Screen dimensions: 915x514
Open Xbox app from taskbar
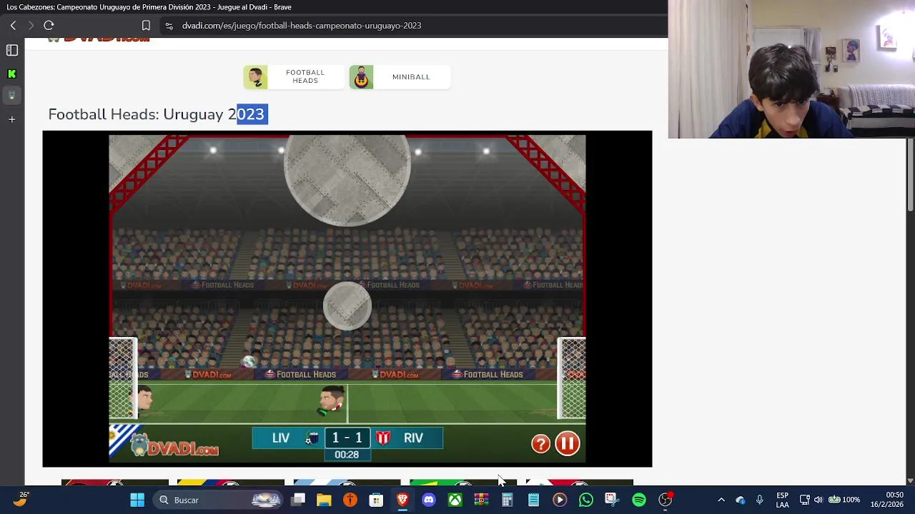[455, 500]
